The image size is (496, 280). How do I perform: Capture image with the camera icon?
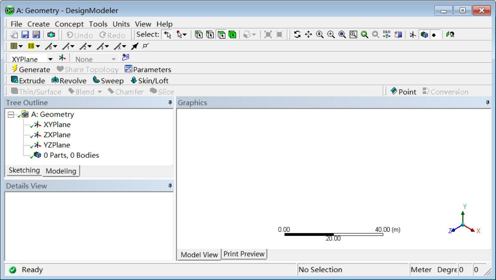pyautogui.click(x=51, y=35)
